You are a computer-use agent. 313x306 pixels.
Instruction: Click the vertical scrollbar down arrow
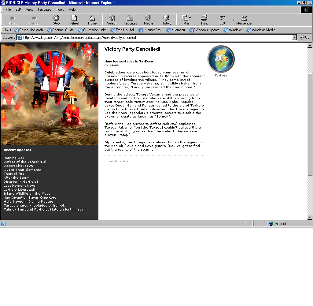(310, 217)
